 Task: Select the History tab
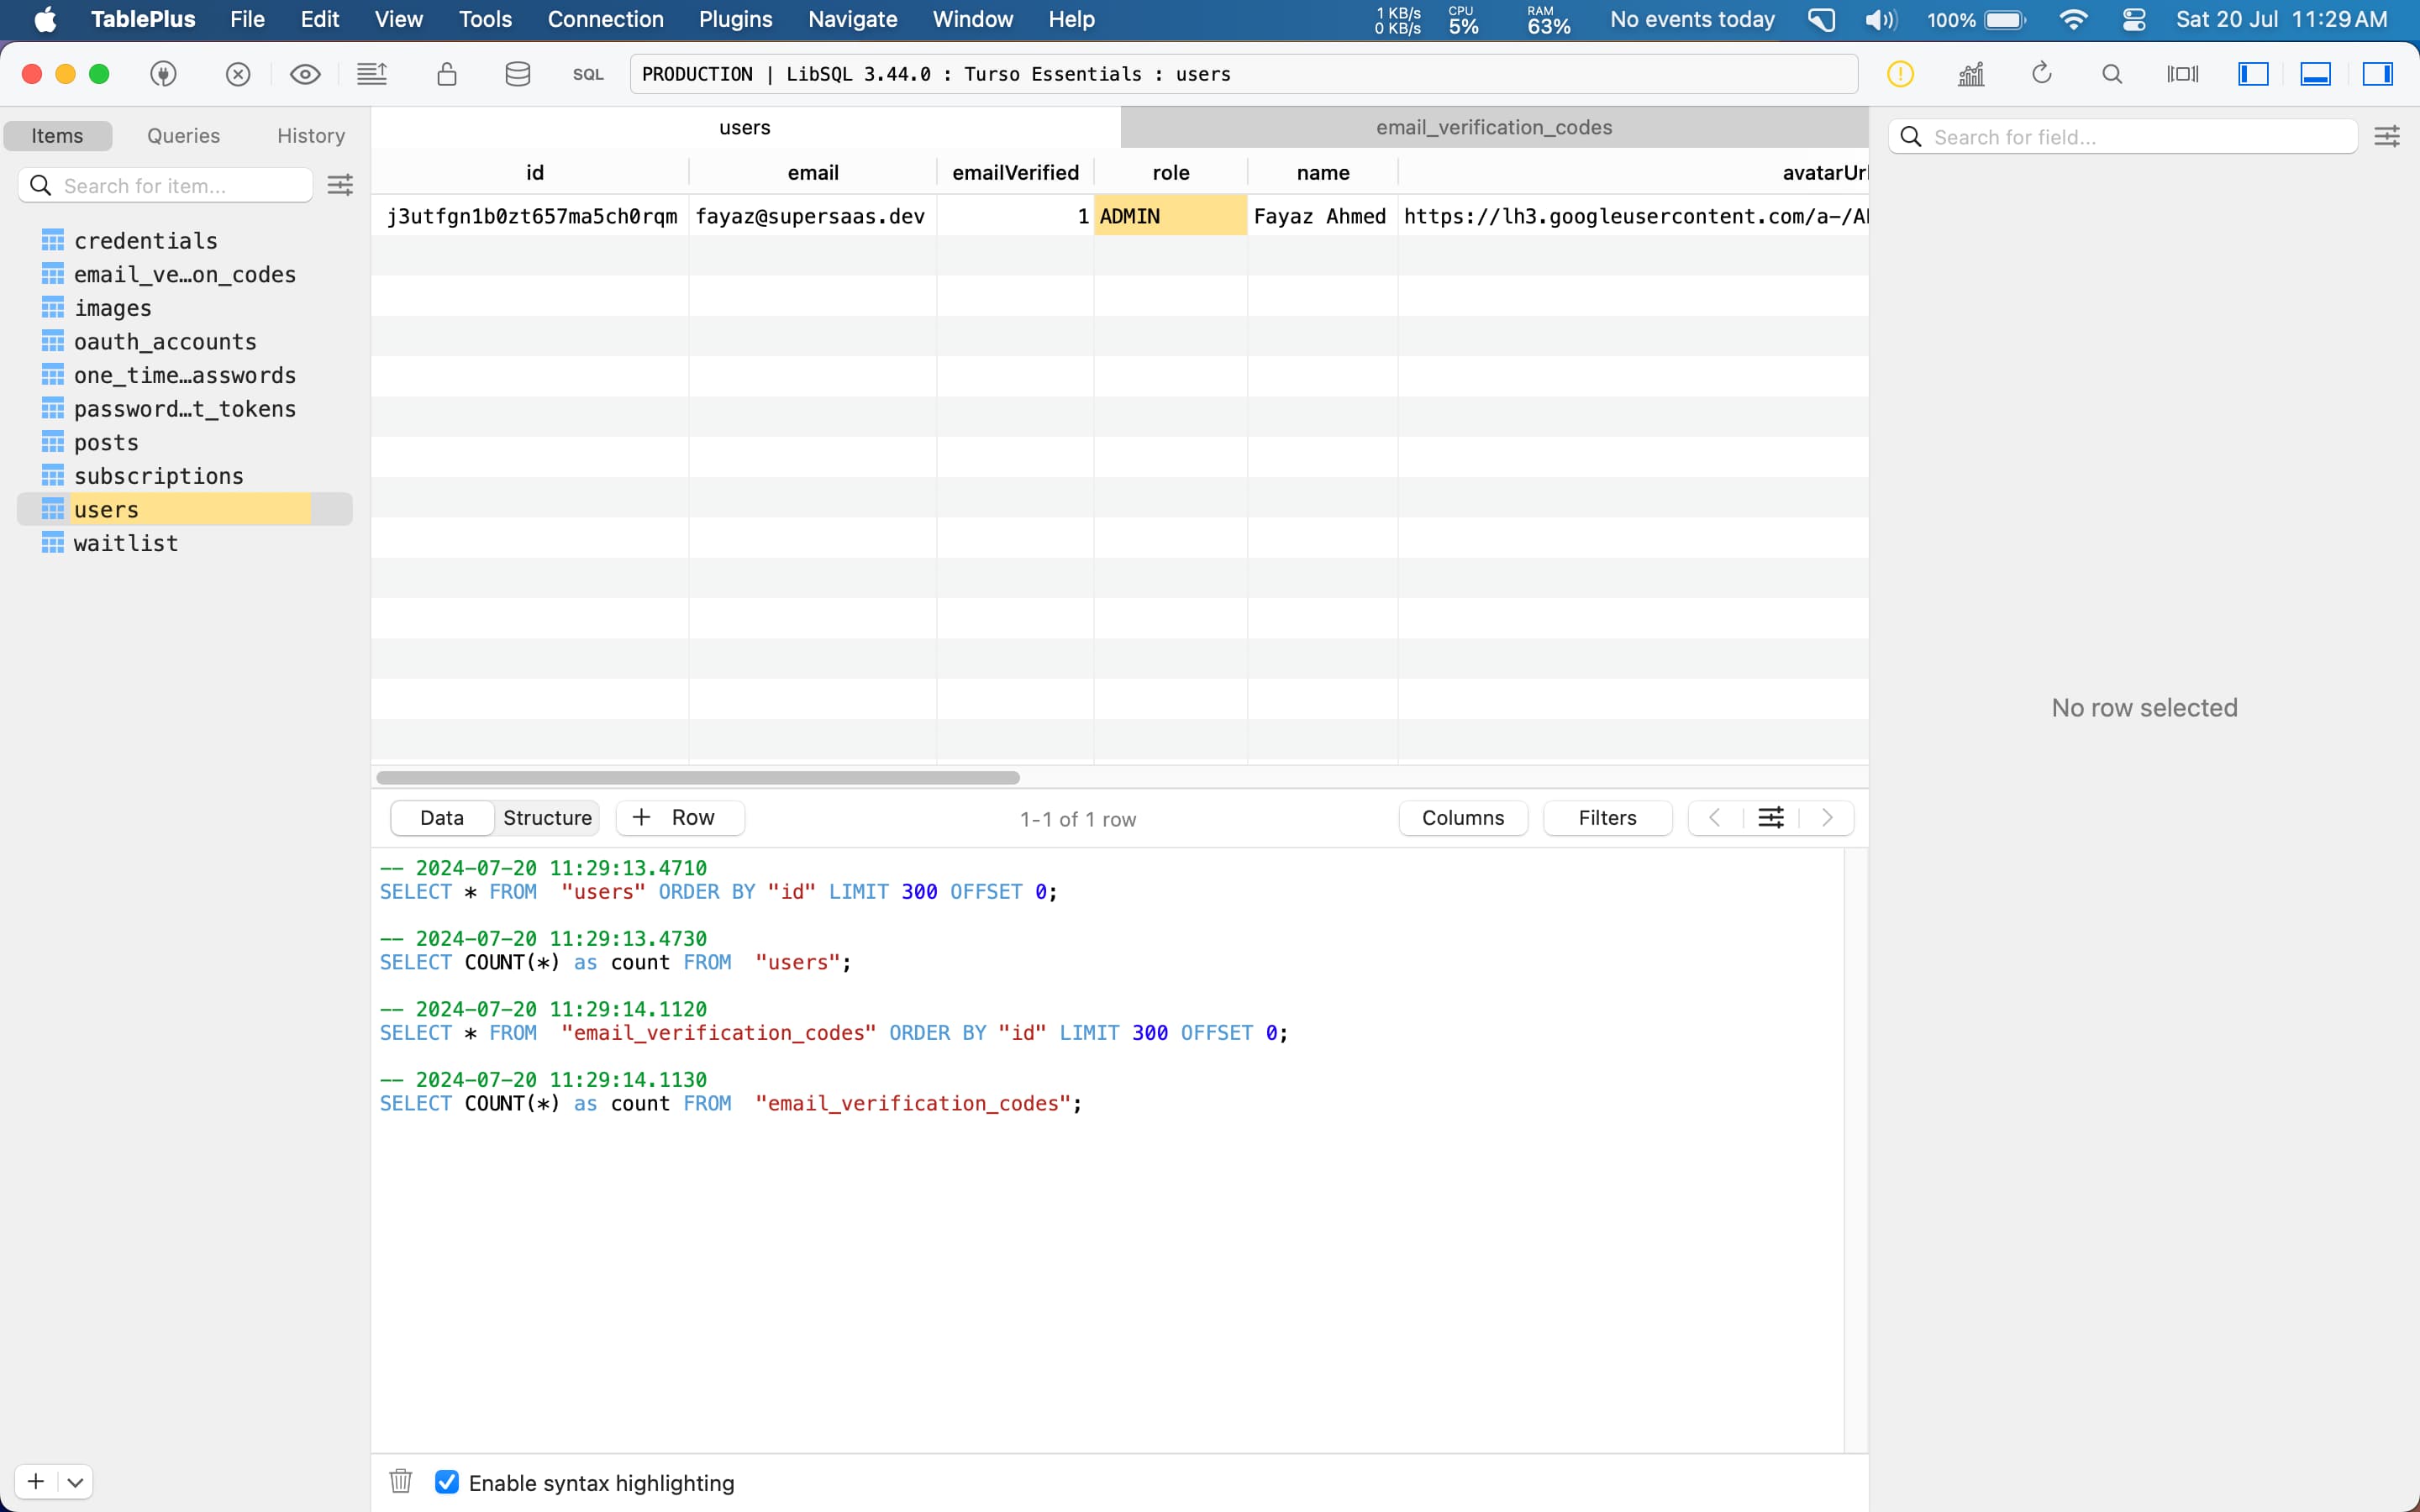pos(308,134)
